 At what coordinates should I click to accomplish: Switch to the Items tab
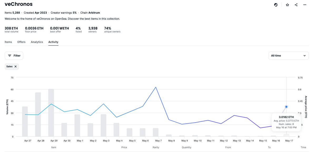click(x=8, y=42)
